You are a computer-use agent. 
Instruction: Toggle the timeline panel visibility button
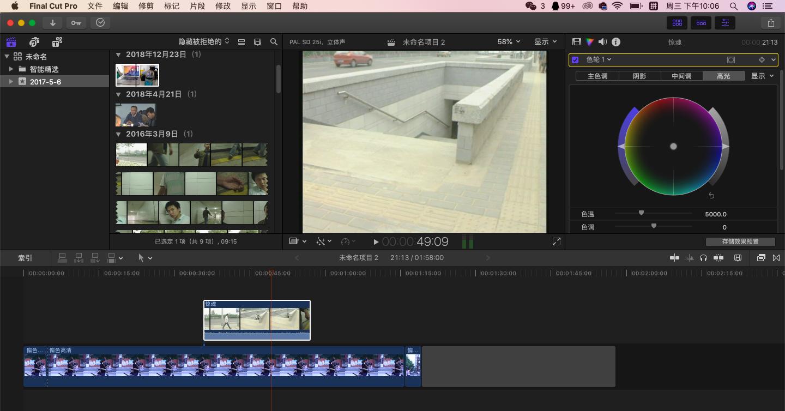click(x=701, y=23)
